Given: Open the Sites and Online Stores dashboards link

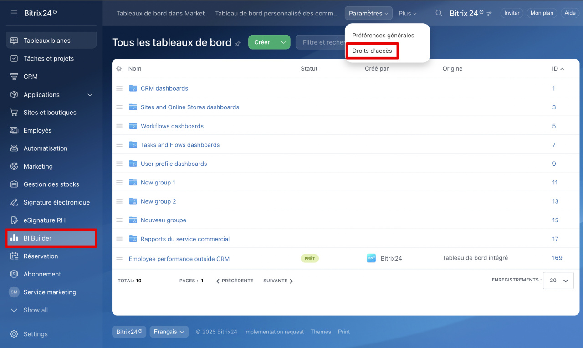Looking at the screenshot, I should coord(190,107).
